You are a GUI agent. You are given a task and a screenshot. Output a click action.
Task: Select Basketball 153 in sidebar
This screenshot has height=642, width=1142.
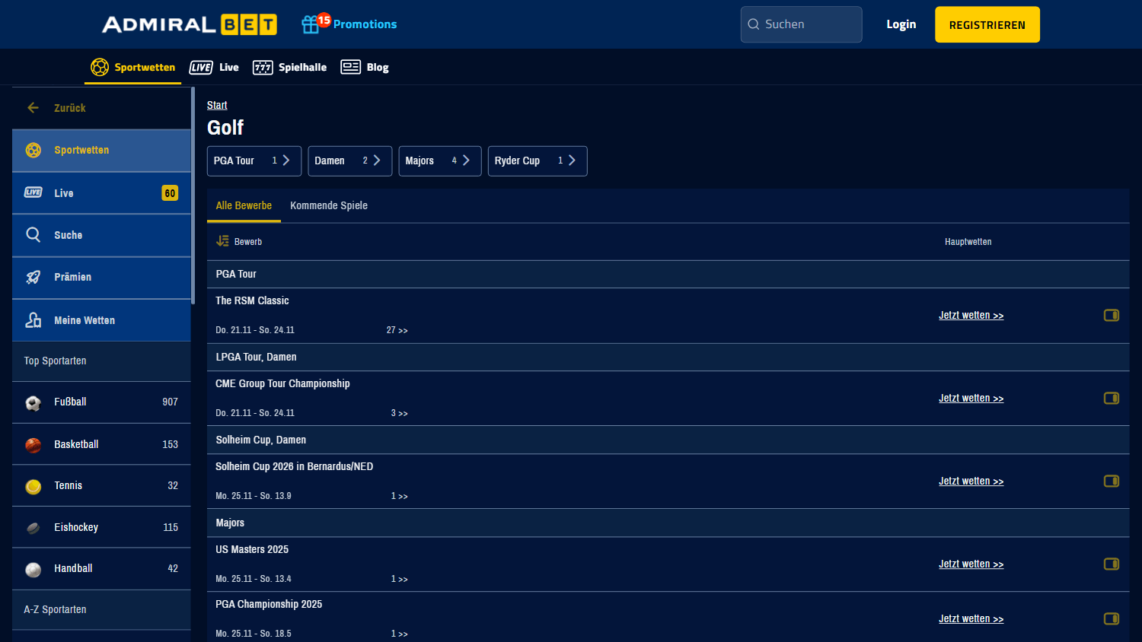point(101,444)
